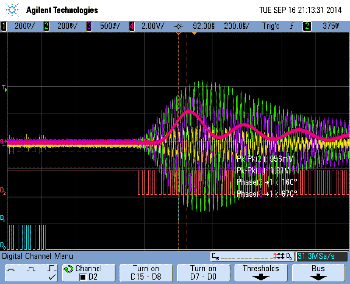Select the channel 3 purple indicator

coord(89,26)
